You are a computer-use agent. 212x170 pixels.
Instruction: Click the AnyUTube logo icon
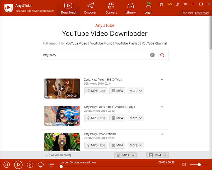click(8, 8)
